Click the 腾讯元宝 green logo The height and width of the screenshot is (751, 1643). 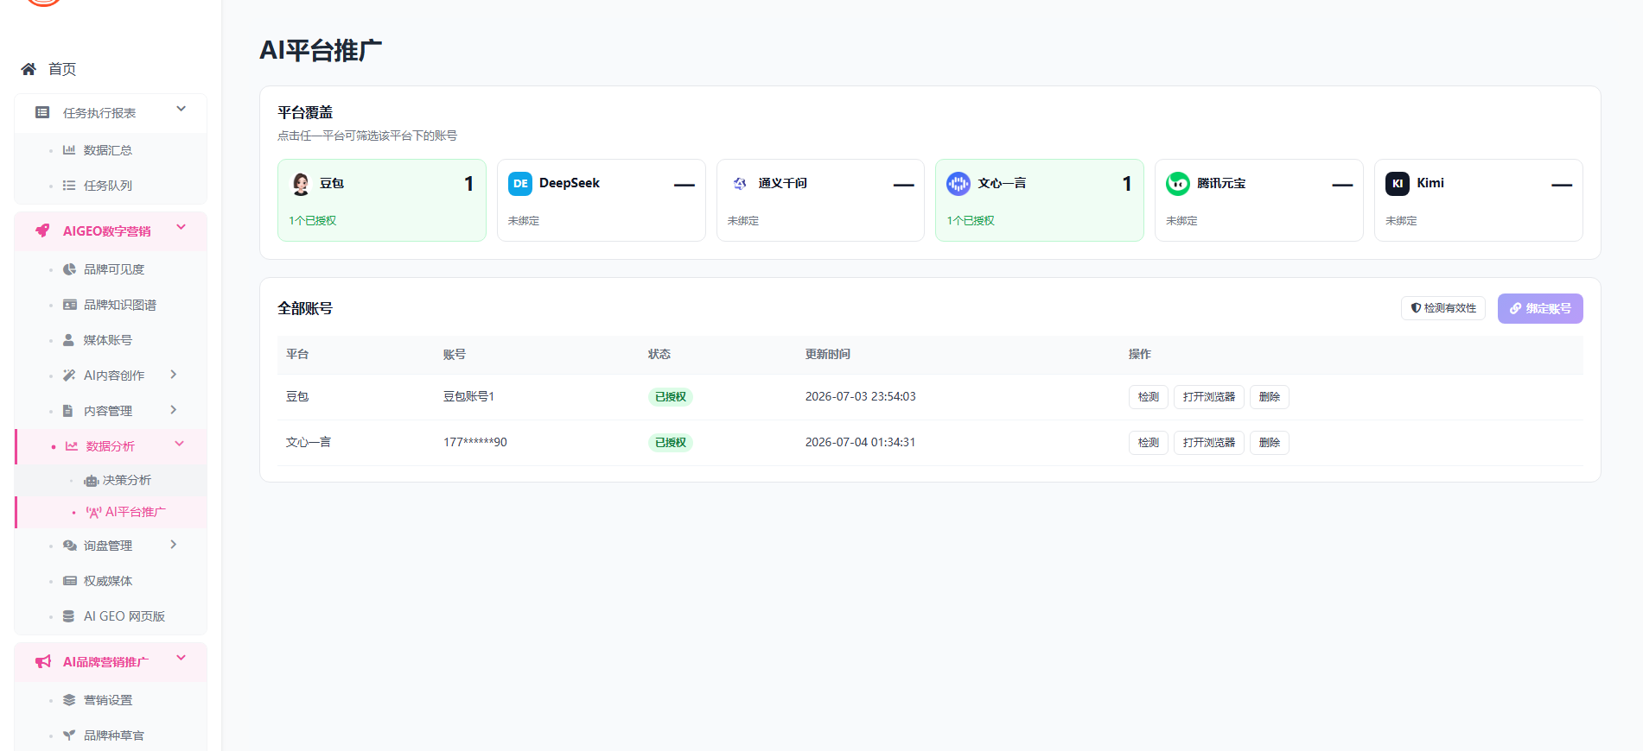point(1178,184)
